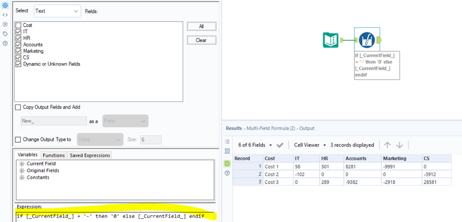Select the Accounts column header
The width and height of the screenshot is (462, 222).
[x=363, y=158]
